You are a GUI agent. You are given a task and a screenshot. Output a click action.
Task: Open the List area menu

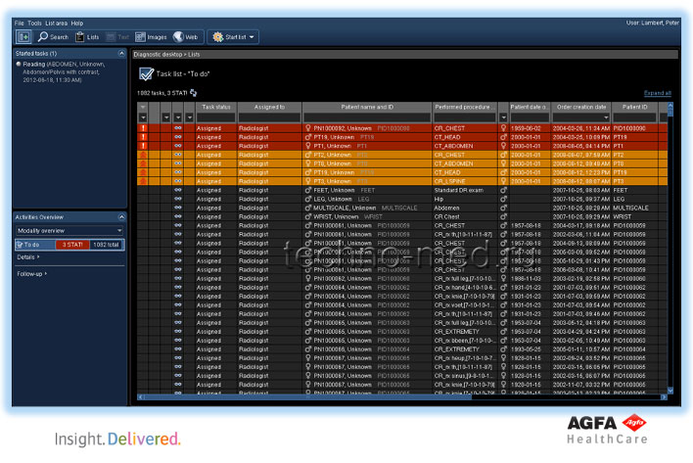click(x=56, y=22)
